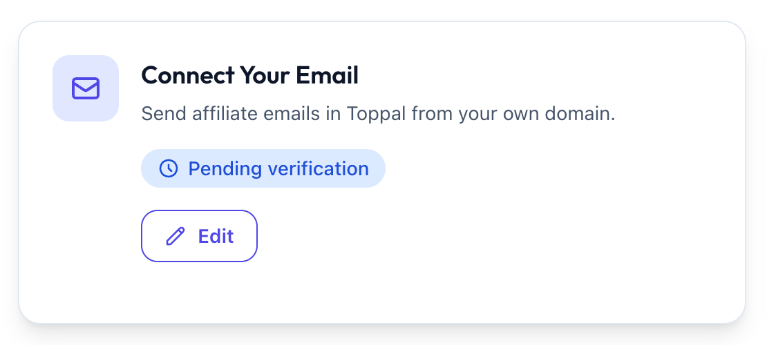The image size is (767, 345).
Task: Click the Send affiliate emails description text
Action: [378, 115]
